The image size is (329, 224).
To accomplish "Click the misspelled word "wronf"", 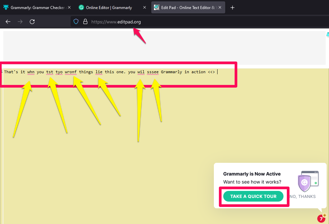I will [x=71, y=72].
